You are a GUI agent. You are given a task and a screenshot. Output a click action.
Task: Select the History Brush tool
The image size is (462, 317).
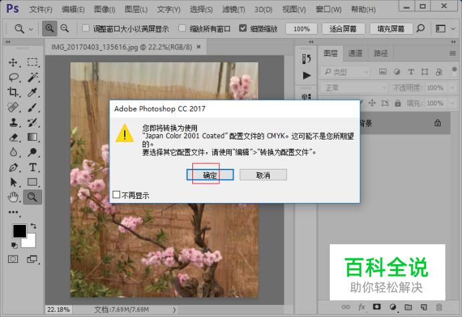[33, 122]
